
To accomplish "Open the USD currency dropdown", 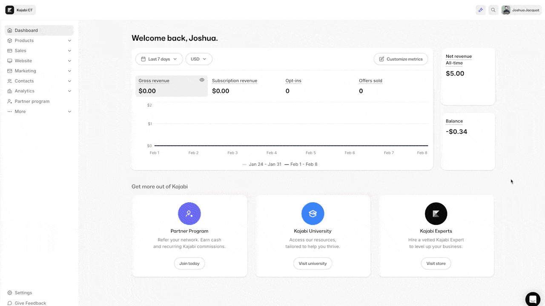I will point(199,59).
